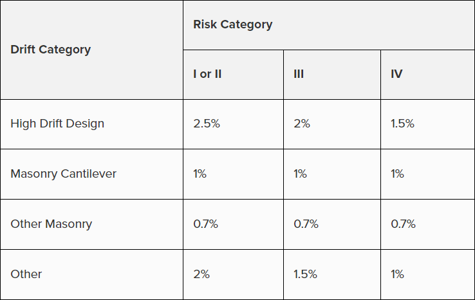Select the High Drift Design row label
The image size is (475, 300).
click(57, 124)
